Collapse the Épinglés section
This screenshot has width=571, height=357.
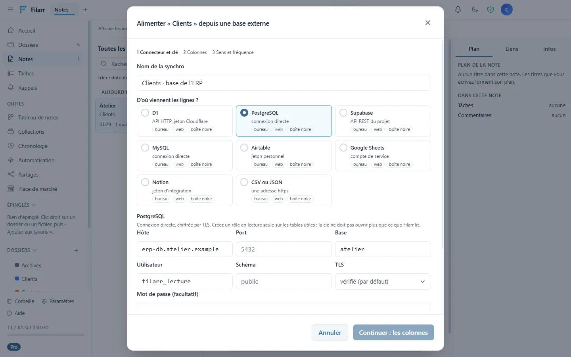tap(34, 205)
